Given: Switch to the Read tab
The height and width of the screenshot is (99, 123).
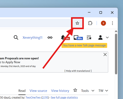Looking at the screenshot, I should (22, 91).
